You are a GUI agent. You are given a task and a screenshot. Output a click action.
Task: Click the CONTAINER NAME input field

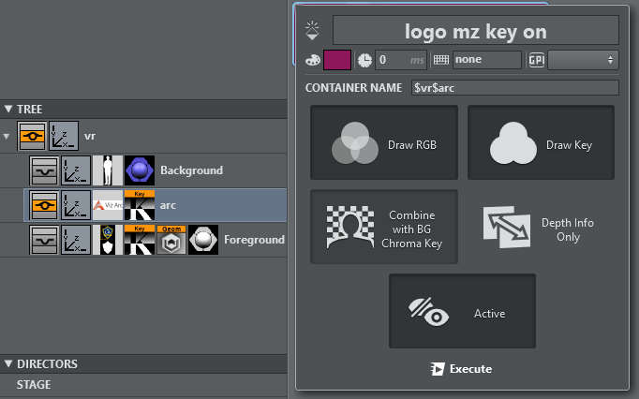tap(515, 87)
